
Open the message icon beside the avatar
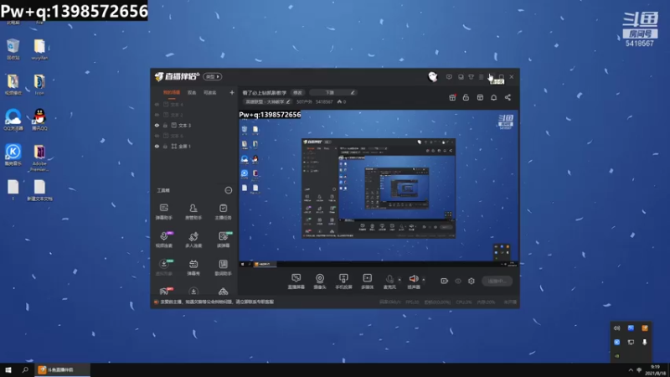449,77
